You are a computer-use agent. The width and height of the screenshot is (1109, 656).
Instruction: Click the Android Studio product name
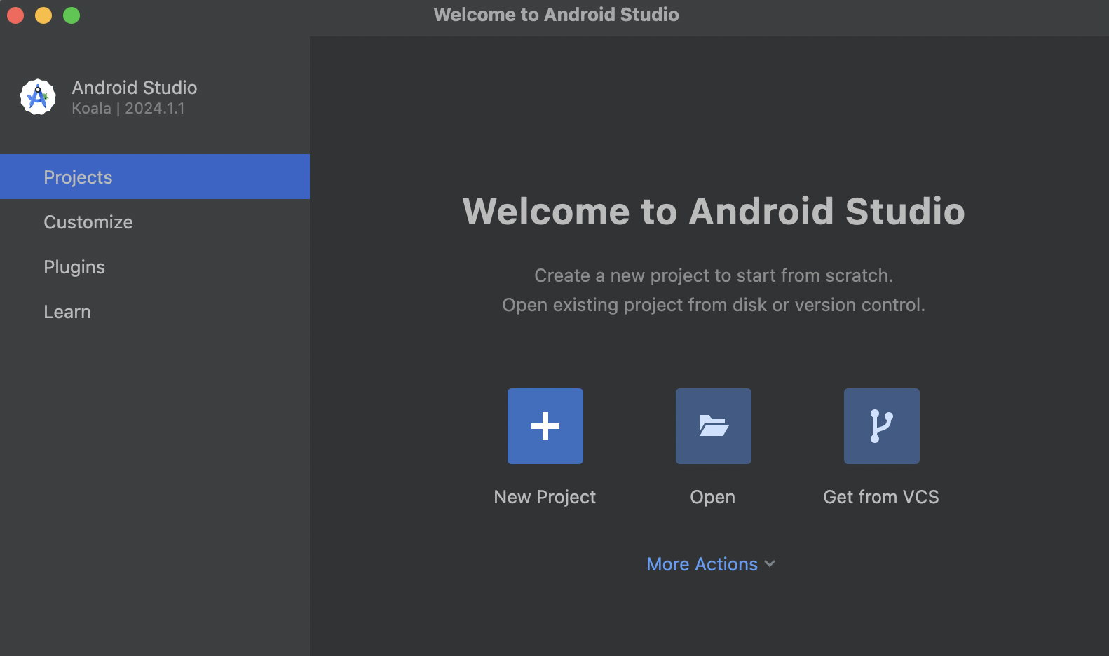[135, 88]
